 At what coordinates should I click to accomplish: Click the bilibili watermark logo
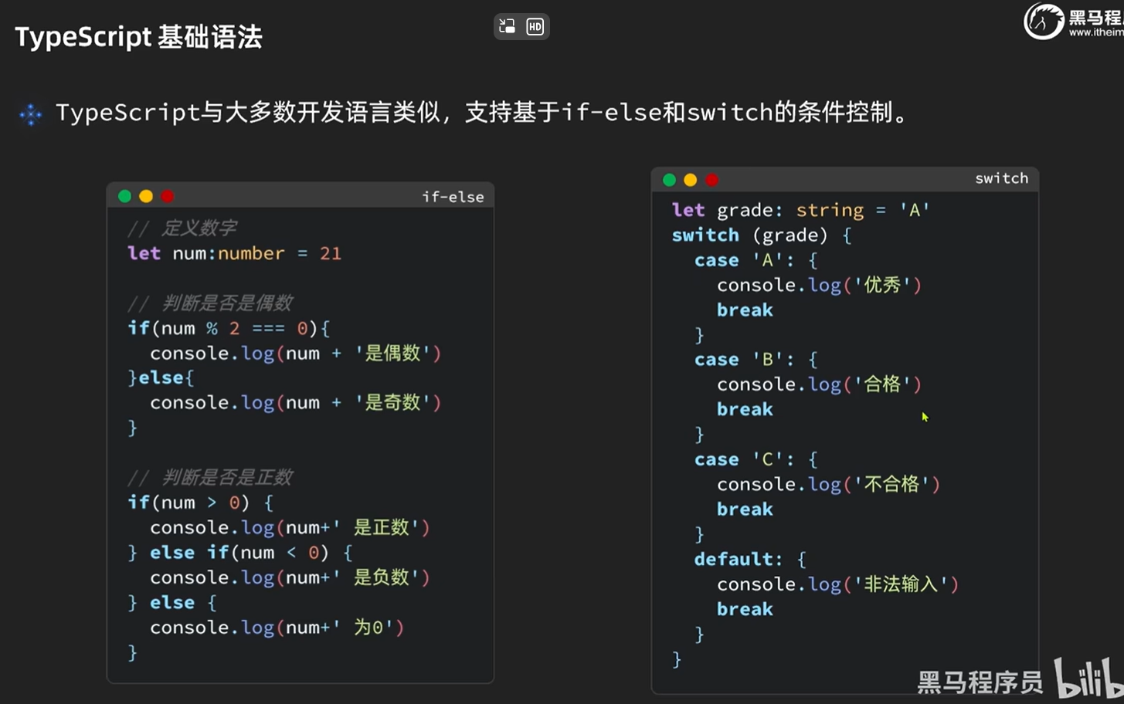(1089, 679)
